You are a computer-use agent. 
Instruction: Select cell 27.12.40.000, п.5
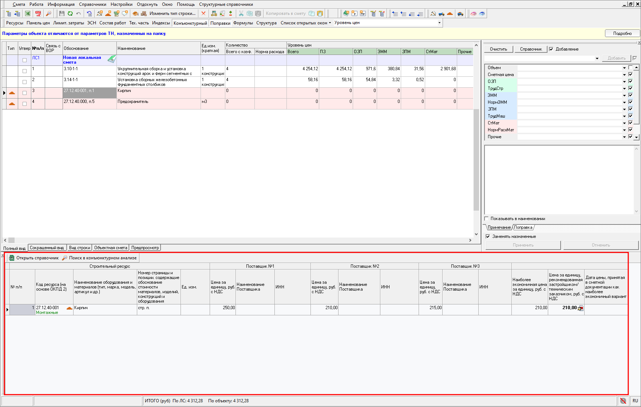coord(90,104)
